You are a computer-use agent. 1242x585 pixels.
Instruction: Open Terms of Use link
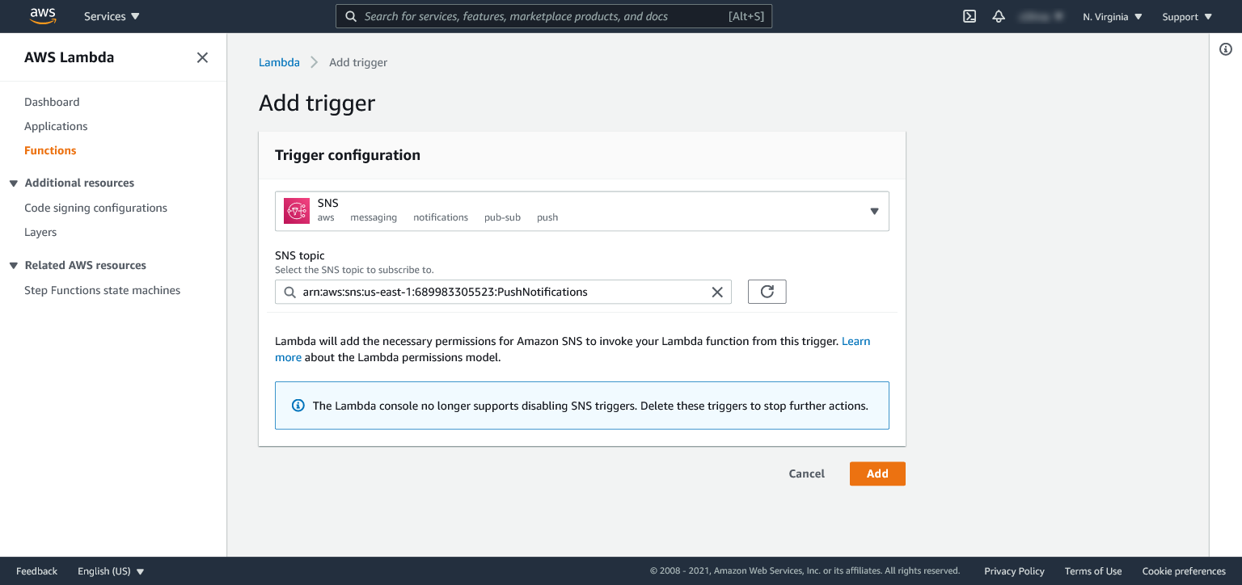(1093, 571)
